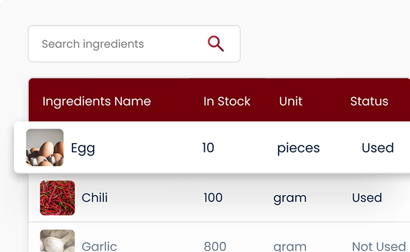Screen dimensions: 410x252
Task: Sort by Unit column header
Action: (x=291, y=101)
